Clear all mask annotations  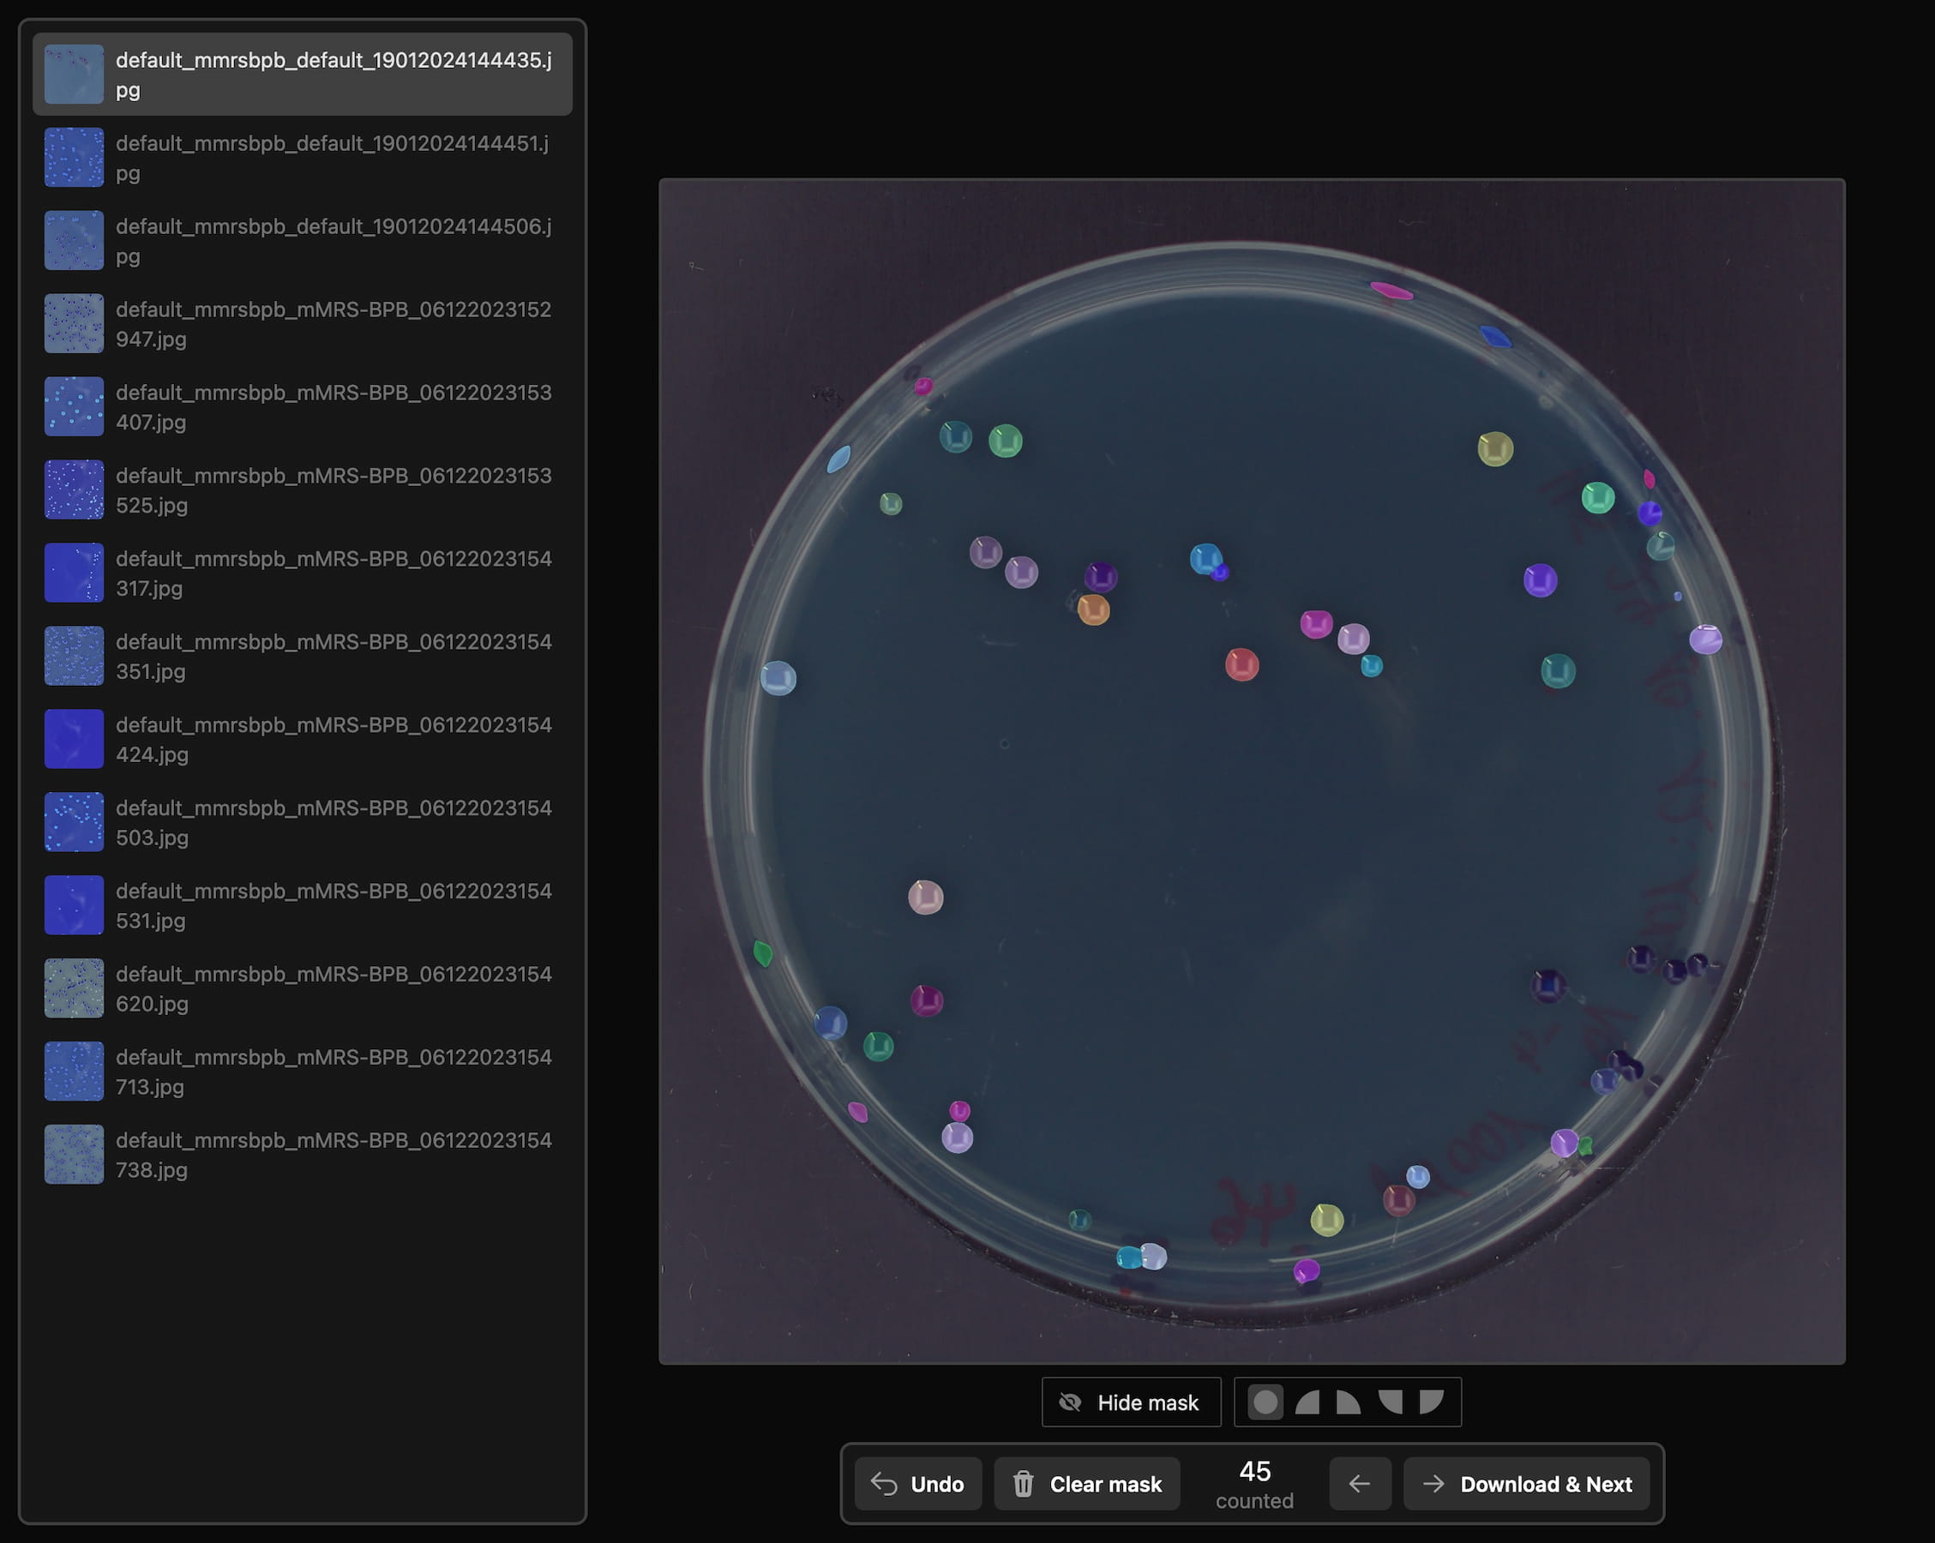coord(1086,1483)
